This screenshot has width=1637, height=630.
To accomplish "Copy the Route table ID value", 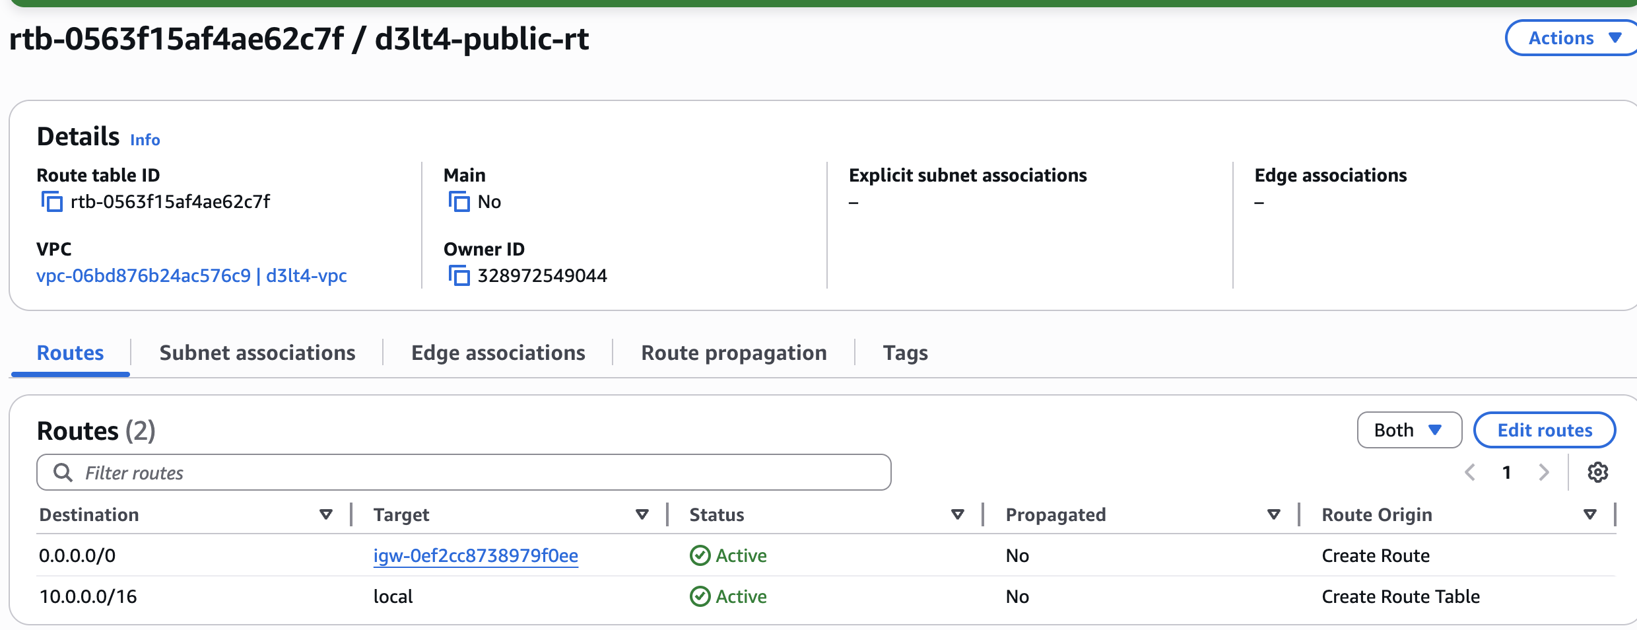I will pyautogui.click(x=51, y=201).
